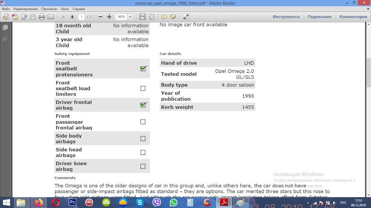This screenshot has width=371, height=208.
Task: Click the Open file toolbar icon
Action: coord(6,17)
